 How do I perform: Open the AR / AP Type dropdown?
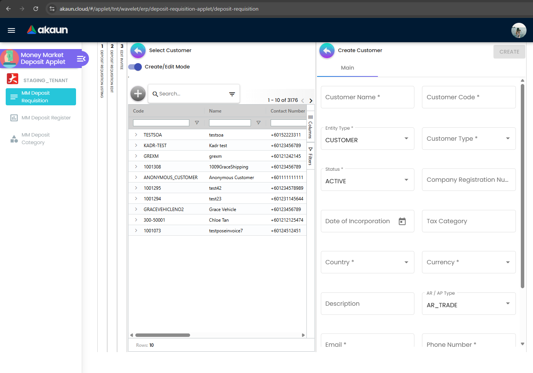(x=507, y=303)
